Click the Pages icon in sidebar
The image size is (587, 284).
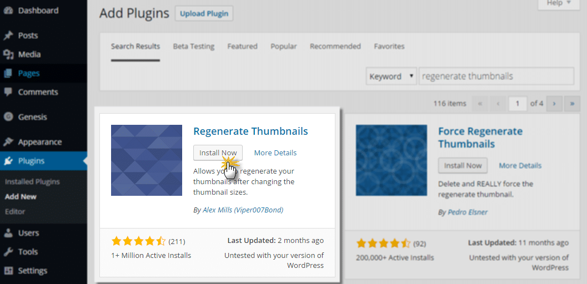[x=8, y=74]
